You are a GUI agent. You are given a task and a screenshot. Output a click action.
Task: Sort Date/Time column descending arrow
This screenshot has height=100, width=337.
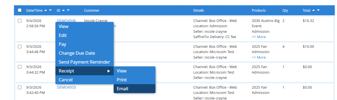50,10
